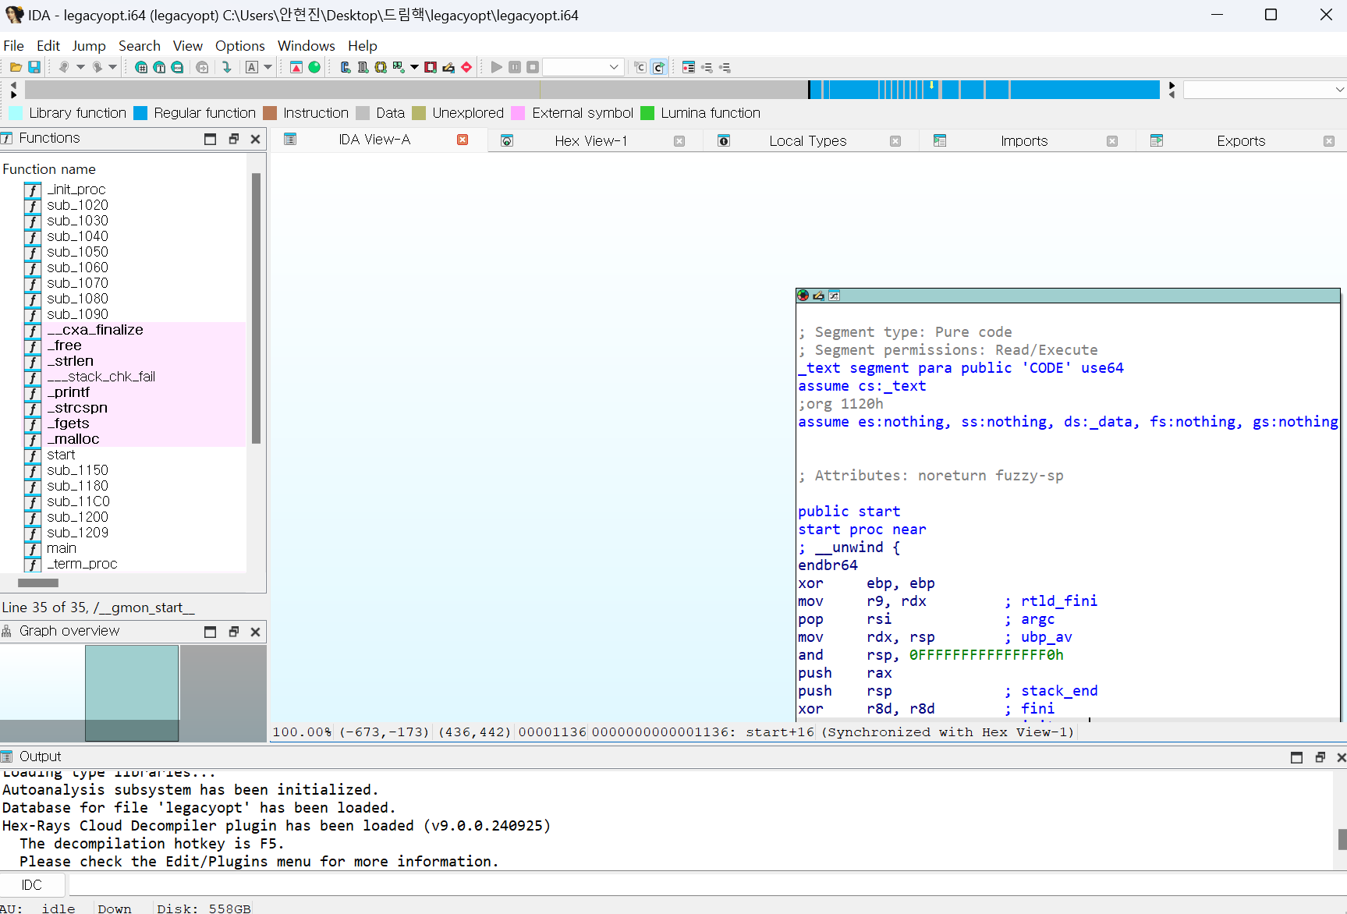Image resolution: width=1347 pixels, height=914 pixels.
Task: Open the Options menu
Action: tap(240, 46)
